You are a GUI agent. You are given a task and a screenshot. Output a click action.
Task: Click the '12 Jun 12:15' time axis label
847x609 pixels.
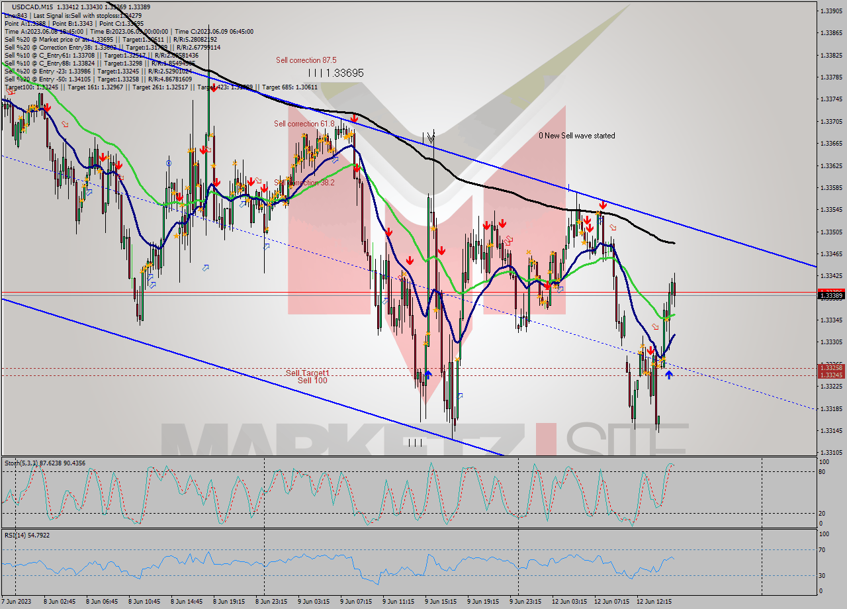coord(654,602)
